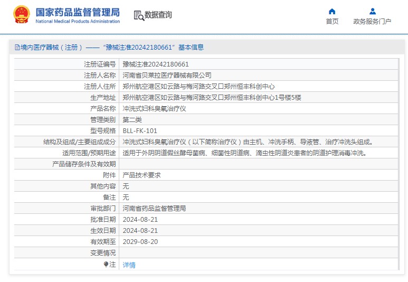Click the product name 冲洗式妇科臭氧治疗仪 value

point(154,108)
